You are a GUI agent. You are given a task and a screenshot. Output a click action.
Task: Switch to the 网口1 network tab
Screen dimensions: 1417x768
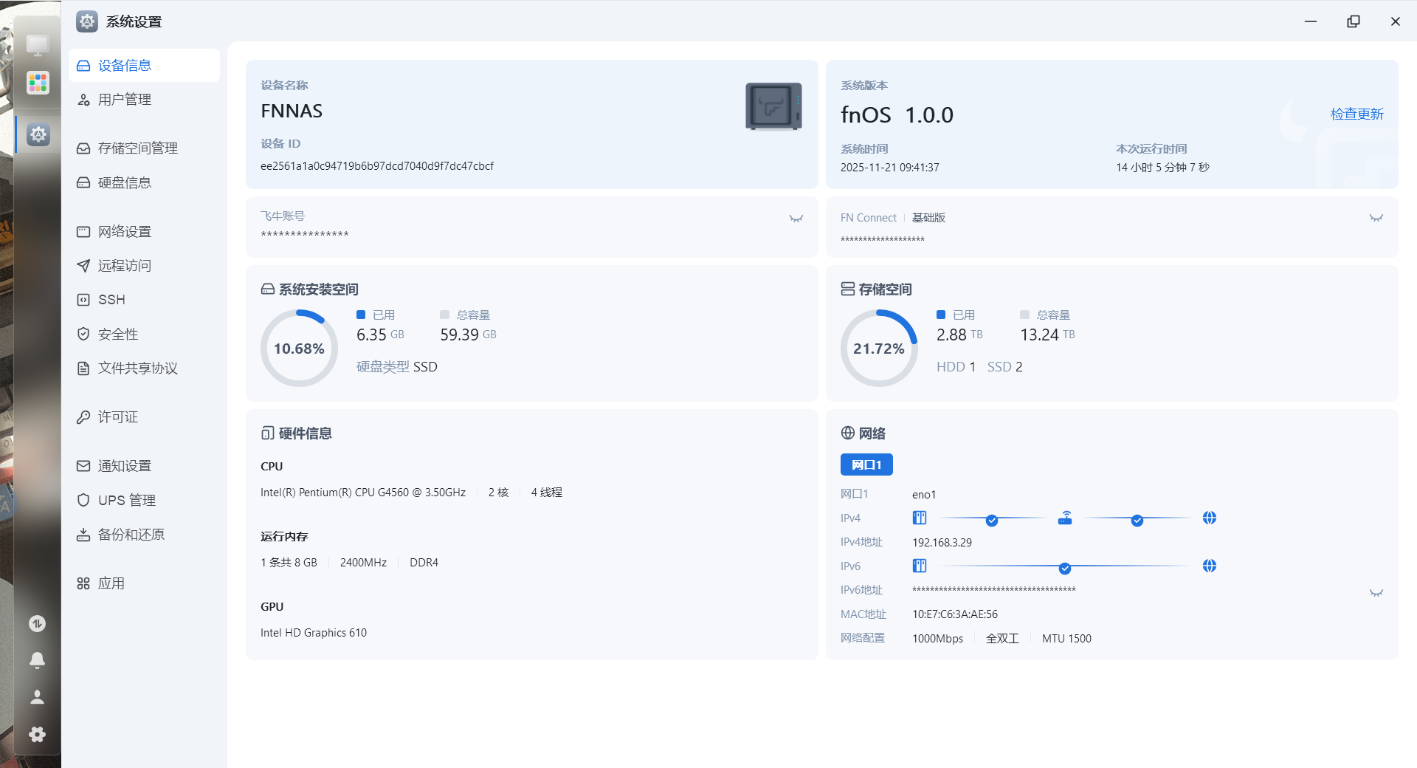coord(866,465)
